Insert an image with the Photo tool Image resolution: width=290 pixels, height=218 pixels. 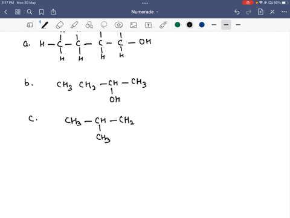(134, 25)
